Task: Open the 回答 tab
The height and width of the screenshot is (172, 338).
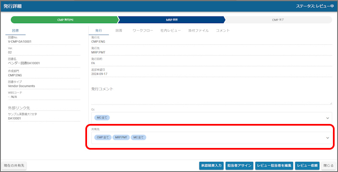Action: tap(119, 31)
